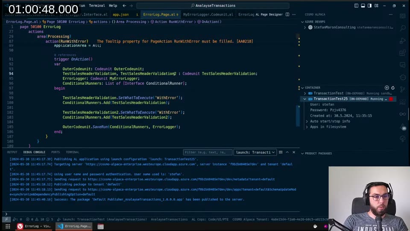Viewport: 410px width, 231px height.
Task: Click the debug console filter input field
Action: (x=208, y=152)
